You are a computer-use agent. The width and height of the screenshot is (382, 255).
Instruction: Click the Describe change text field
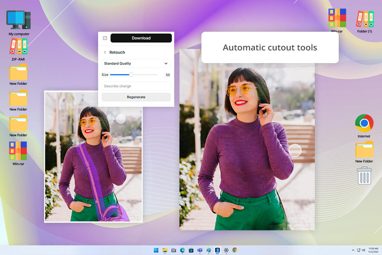(x=136, y=86)
